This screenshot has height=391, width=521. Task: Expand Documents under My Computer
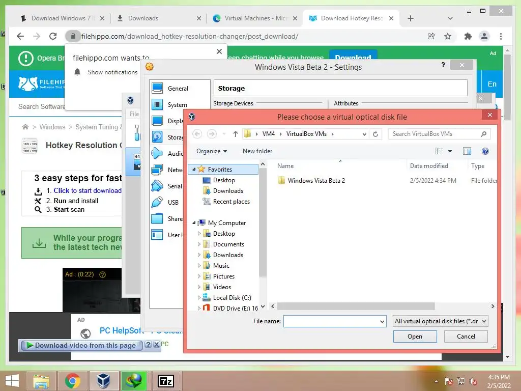199,244
